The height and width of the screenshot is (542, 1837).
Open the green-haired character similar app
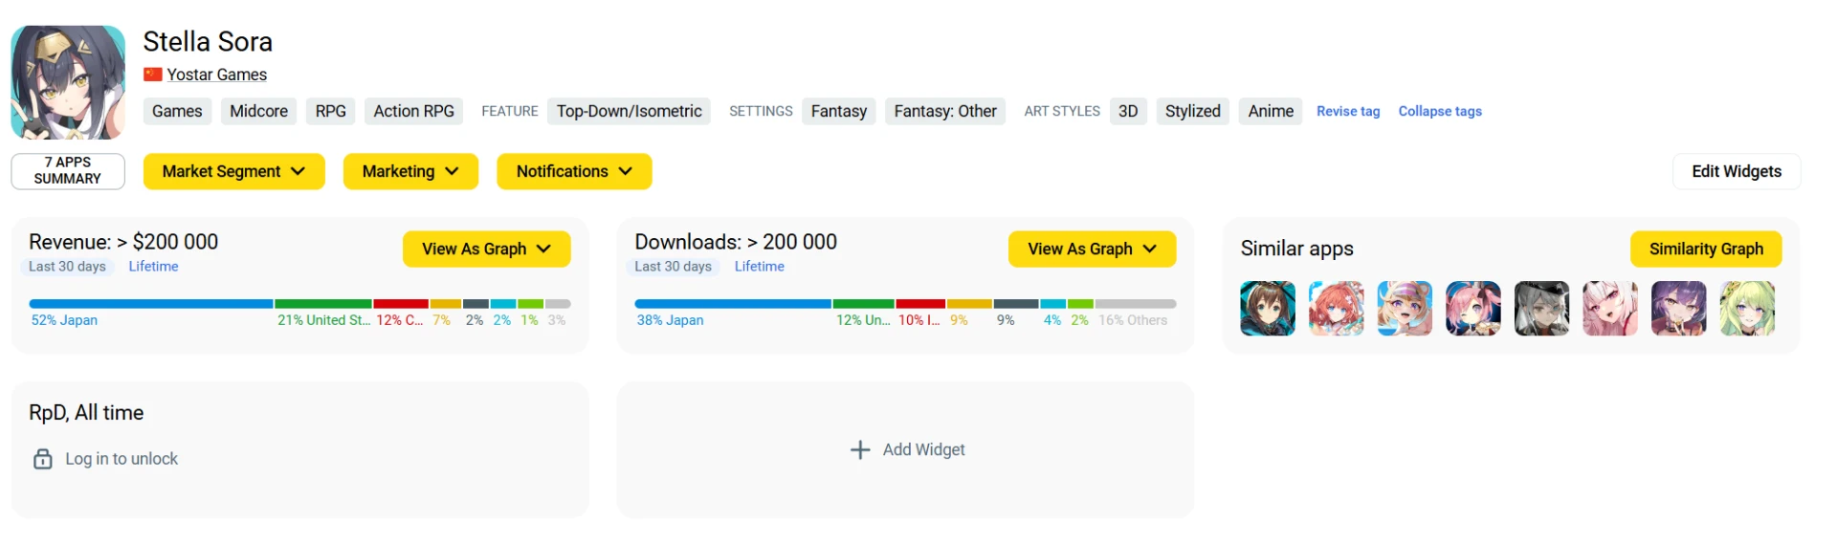[1746, 309]
